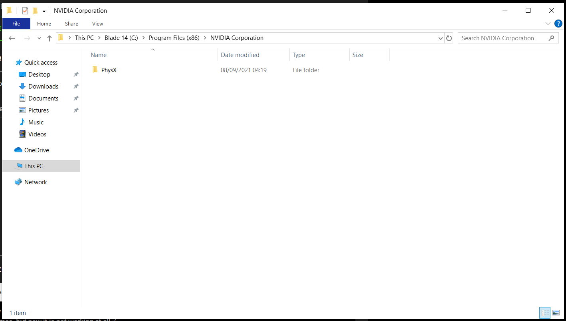Expand chevron after Blade 14 (C:) in path
The width and height of the screenshot is (566, 321).
(143, 38)
